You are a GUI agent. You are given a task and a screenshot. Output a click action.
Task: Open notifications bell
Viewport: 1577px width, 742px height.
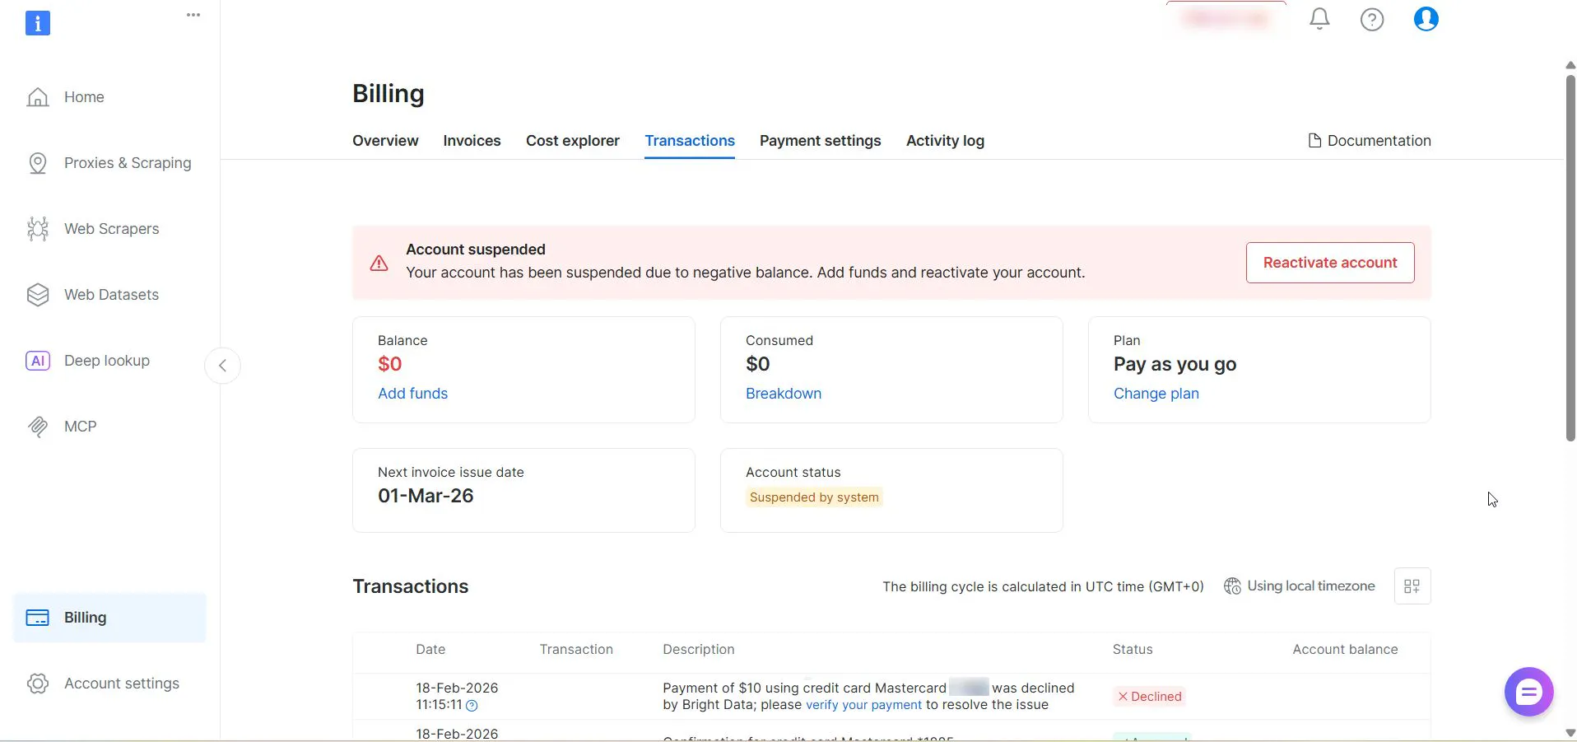pyautogui.click(x=1319, y=19)
